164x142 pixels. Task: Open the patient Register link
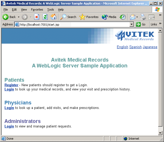11,85
